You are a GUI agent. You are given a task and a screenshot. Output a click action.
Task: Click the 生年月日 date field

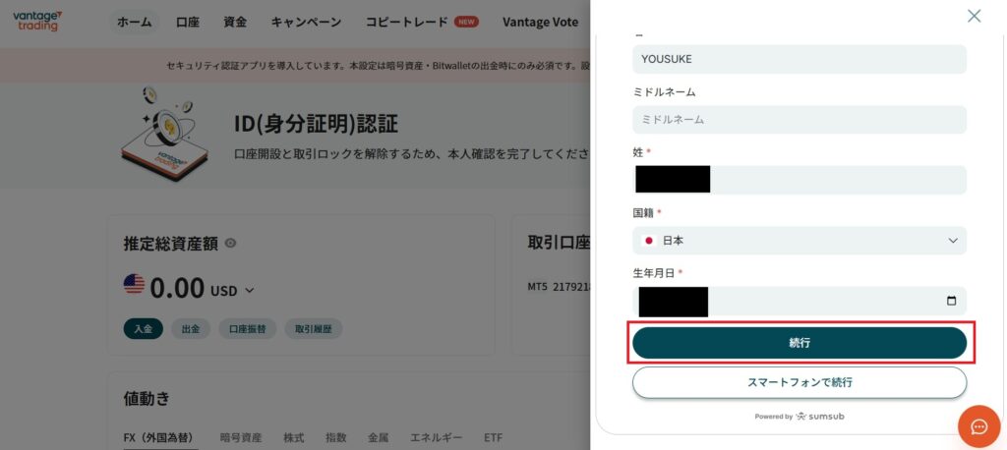[799, 301]
